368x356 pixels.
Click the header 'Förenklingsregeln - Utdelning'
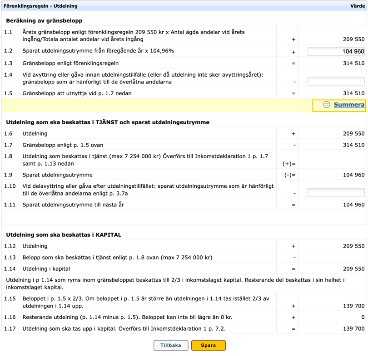point(40,6)
